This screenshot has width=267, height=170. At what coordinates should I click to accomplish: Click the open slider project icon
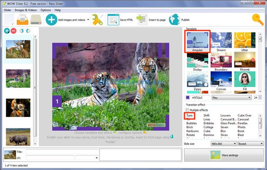tap(22, 19)
